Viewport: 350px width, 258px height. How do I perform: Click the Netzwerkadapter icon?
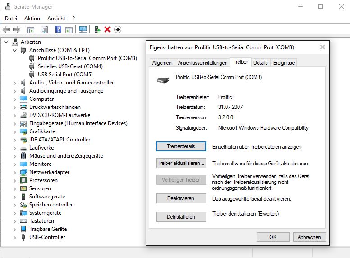23,172
